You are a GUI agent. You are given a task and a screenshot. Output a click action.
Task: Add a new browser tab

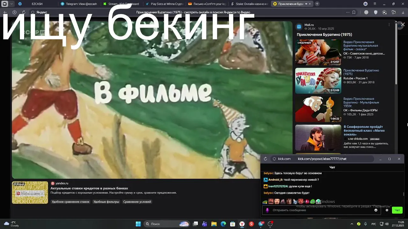317,4
